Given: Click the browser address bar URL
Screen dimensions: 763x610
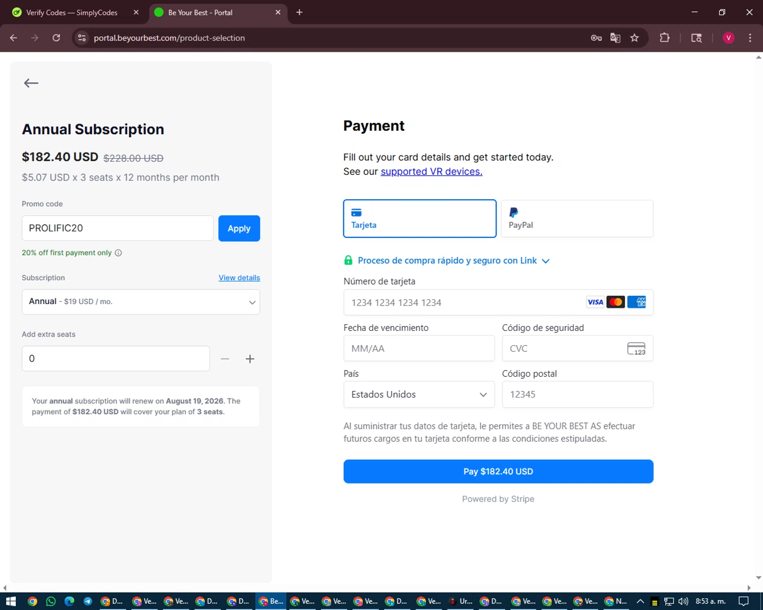Looking at the screenshot, I should click(169, 38).
